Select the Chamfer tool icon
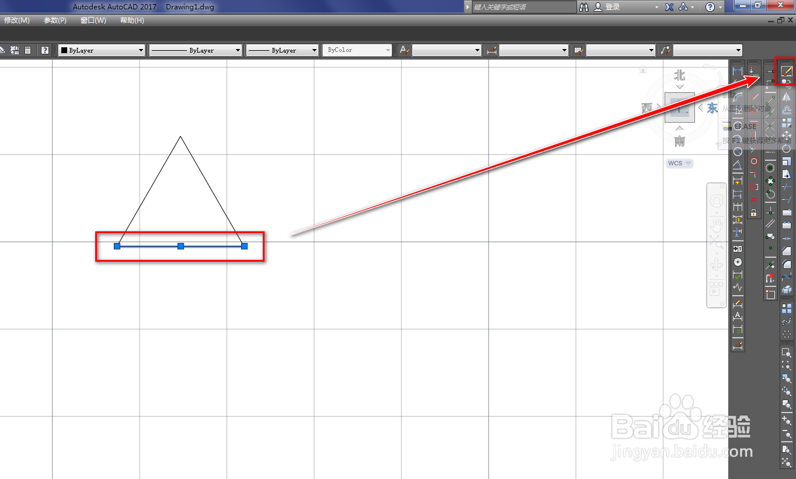This screenshot has width=796, height=479. 786,251
